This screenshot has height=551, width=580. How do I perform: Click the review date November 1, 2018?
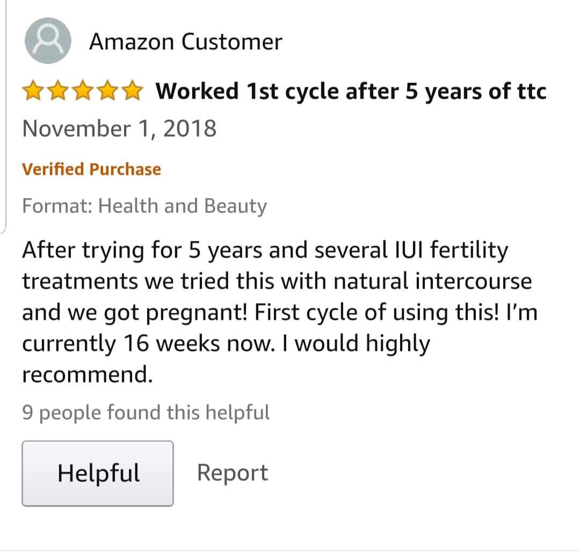click(x=119, y=129)
